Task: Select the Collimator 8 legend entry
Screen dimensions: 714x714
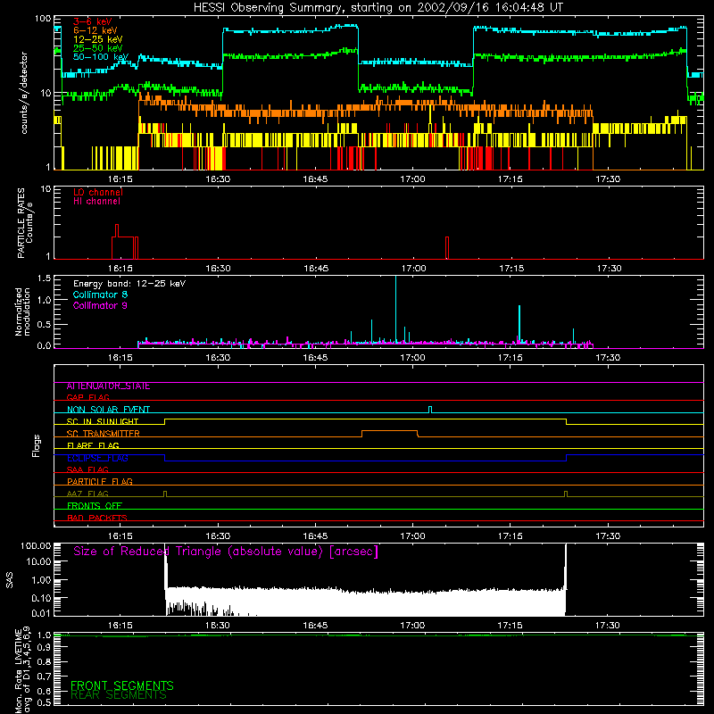Action: tap(100, 295)
